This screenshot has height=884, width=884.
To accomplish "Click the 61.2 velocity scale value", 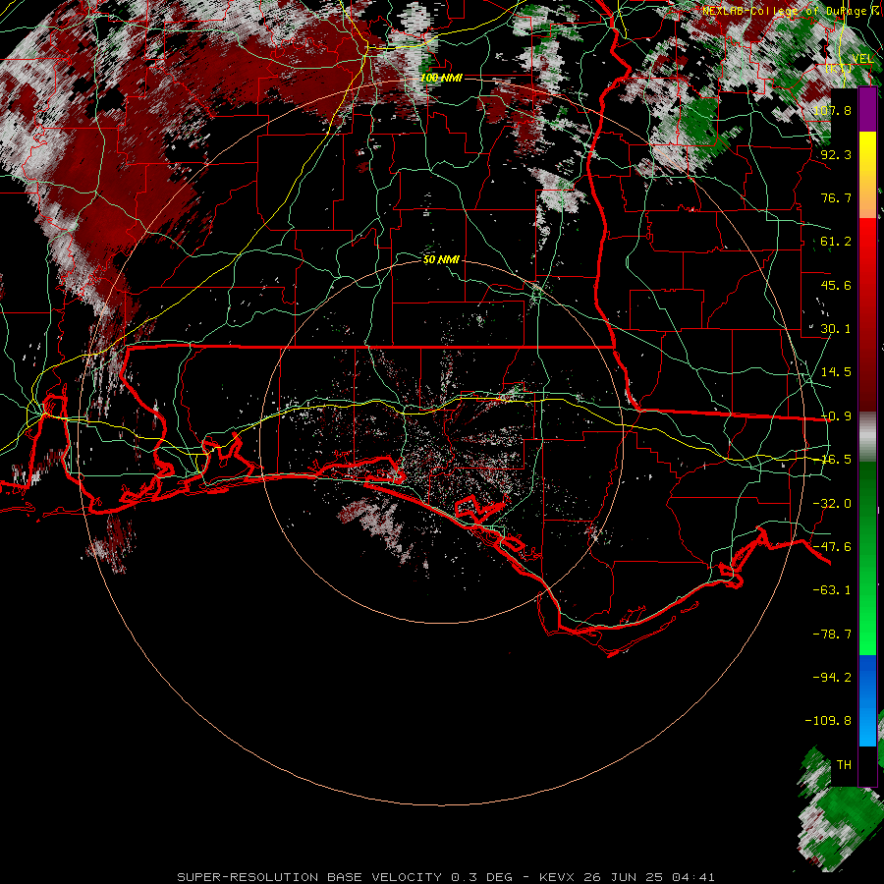I will [x=836, y=242].
